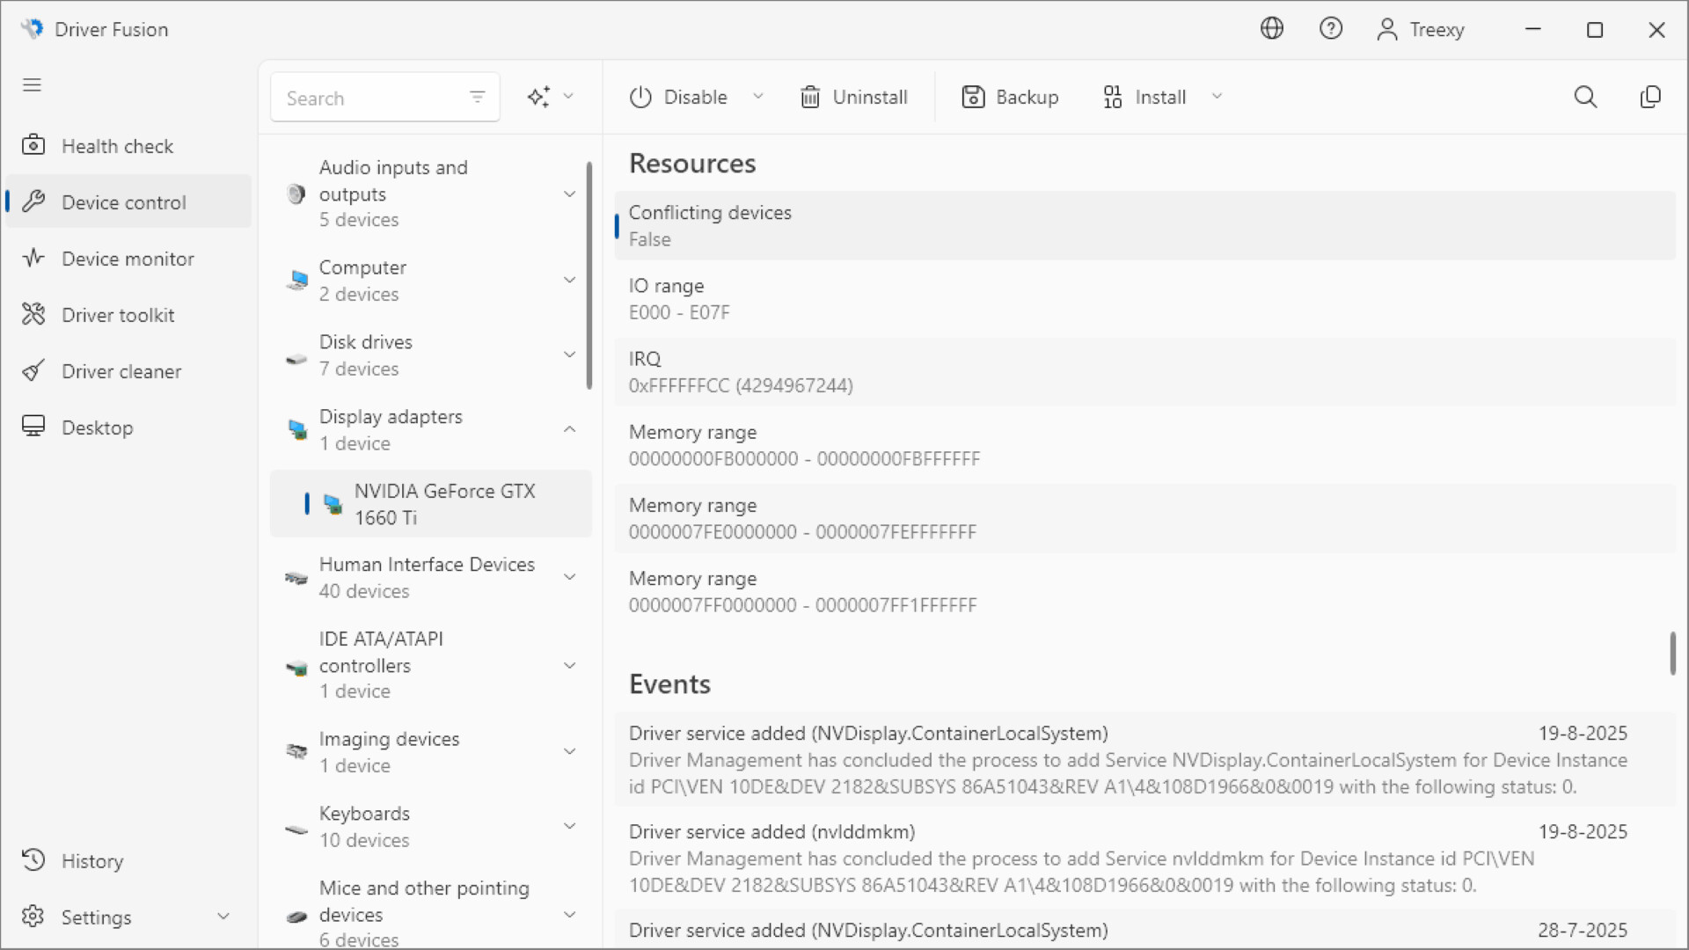Open the Desktop section
Viewport: 1689px width, 950px height.
point(97,427)
